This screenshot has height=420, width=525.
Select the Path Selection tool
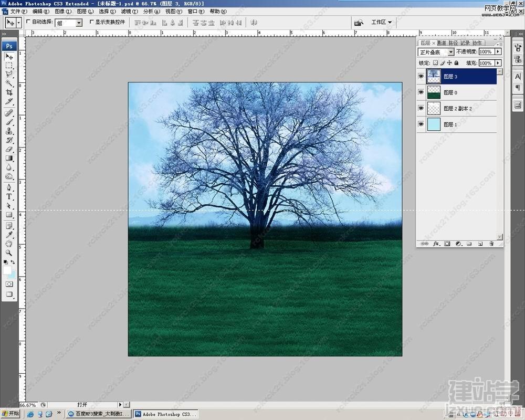tap(9, 206)
